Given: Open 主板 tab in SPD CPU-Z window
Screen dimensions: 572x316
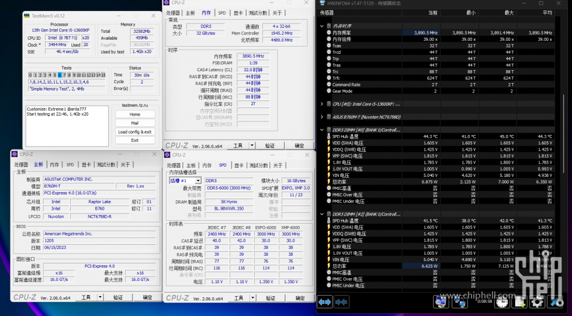Looking at the screenshot, I should tap(191, 165).
